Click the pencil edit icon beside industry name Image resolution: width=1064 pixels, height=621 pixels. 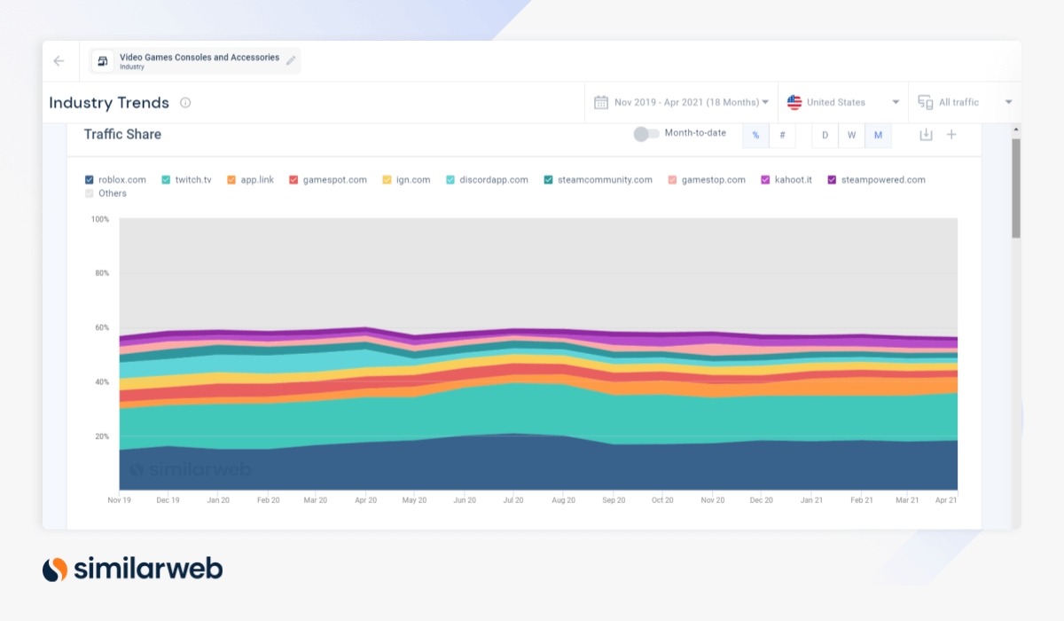click(291, 60)
